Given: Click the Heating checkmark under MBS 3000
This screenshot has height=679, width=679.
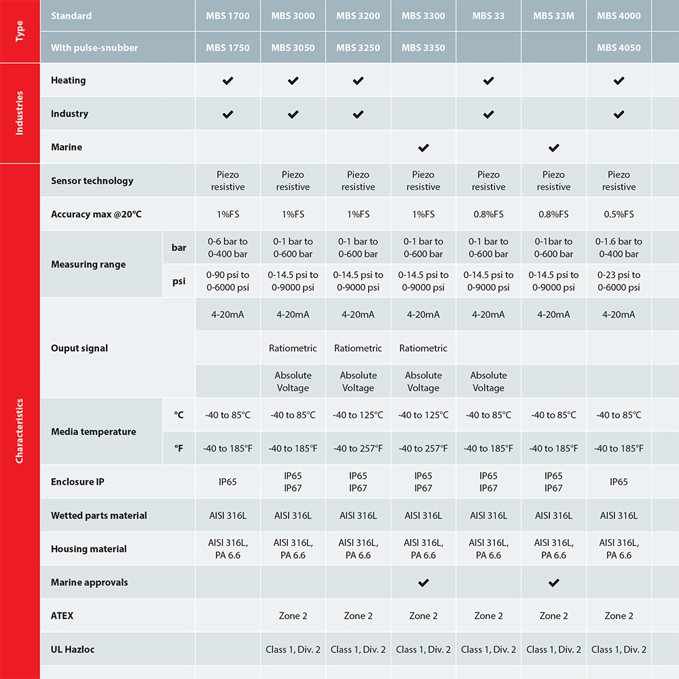Looking at the screenshot, I should [293, 81].
